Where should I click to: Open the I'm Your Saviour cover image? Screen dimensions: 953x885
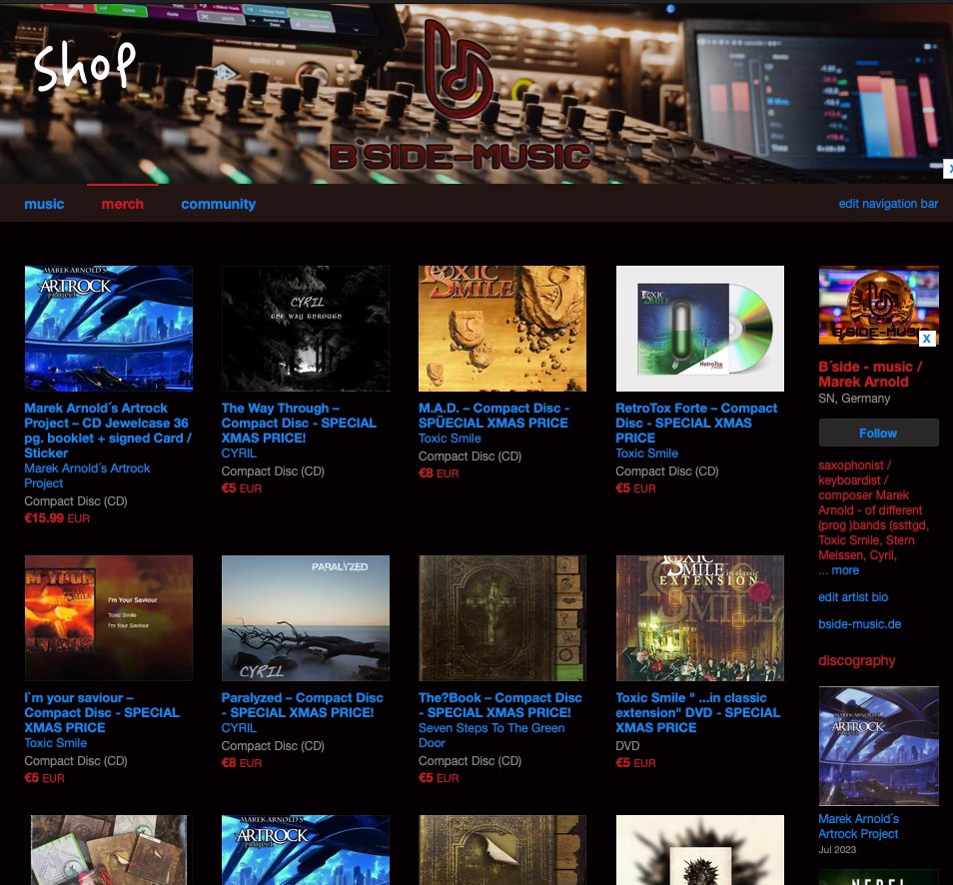click(109, 618)
